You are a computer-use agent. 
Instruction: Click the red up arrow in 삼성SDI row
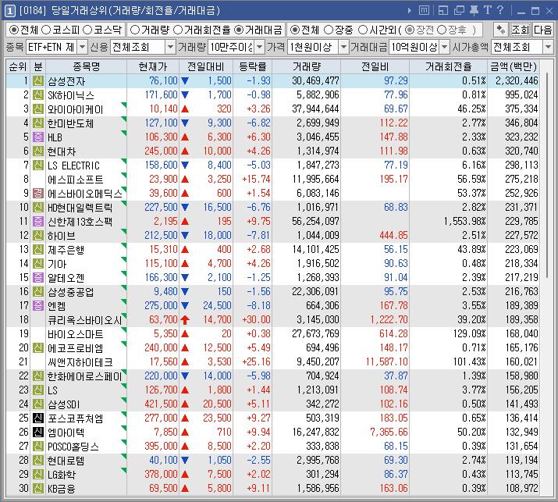185,404
